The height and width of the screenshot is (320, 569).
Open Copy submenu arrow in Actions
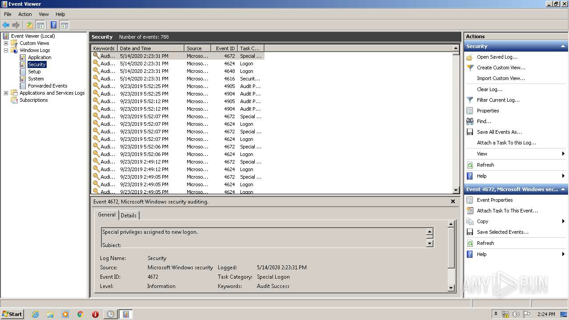point(563,221)
